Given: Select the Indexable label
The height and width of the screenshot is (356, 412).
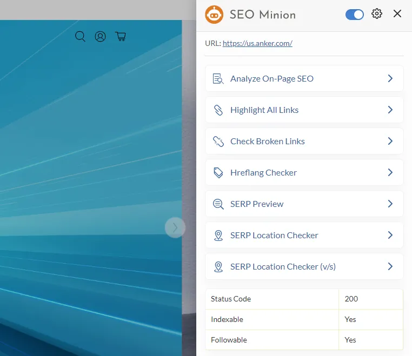Looking at the screenshot, I should pos(227,319).
